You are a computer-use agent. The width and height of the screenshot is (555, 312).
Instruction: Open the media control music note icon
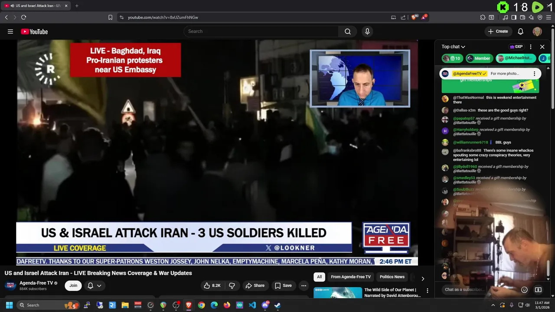point(505,17)
